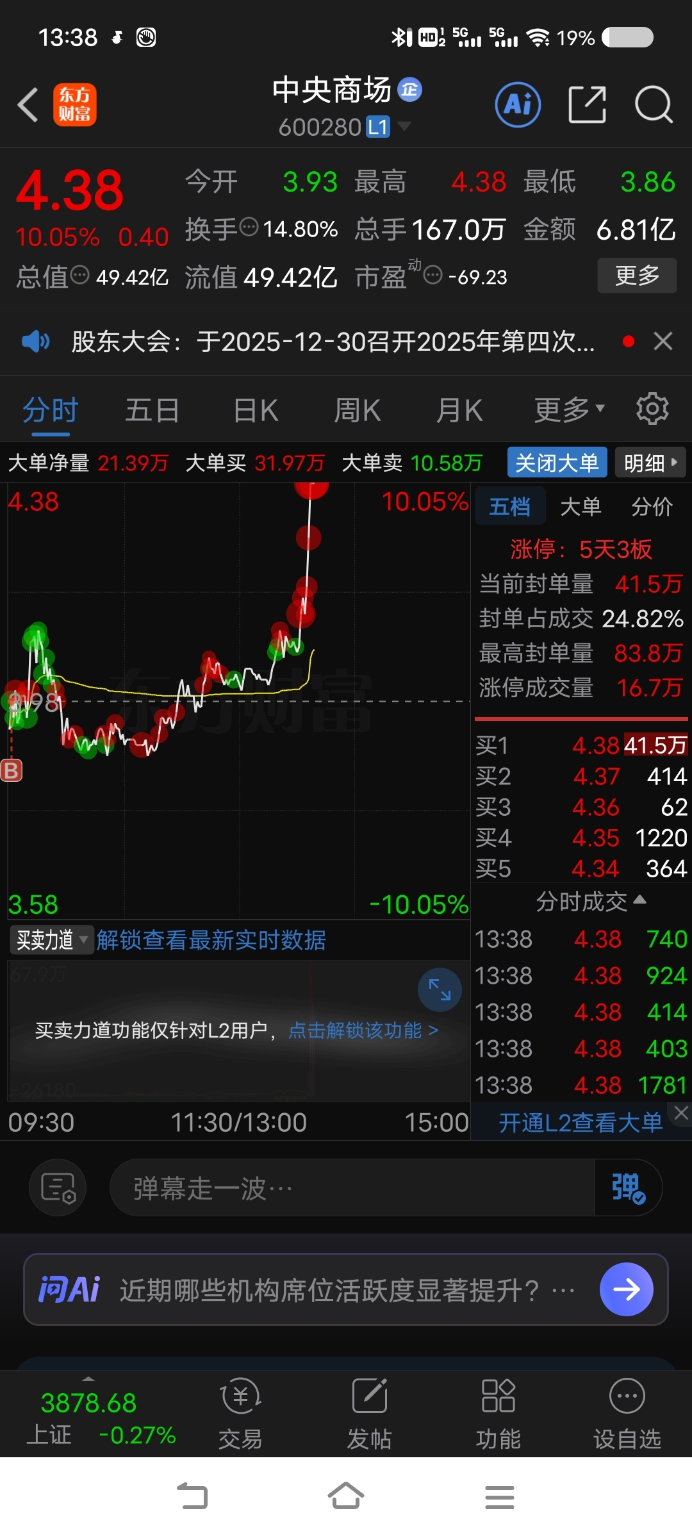Expand the chart with fullscreen arrows icon
This screenshot has height=1538, width=692.
coord(440,989)
